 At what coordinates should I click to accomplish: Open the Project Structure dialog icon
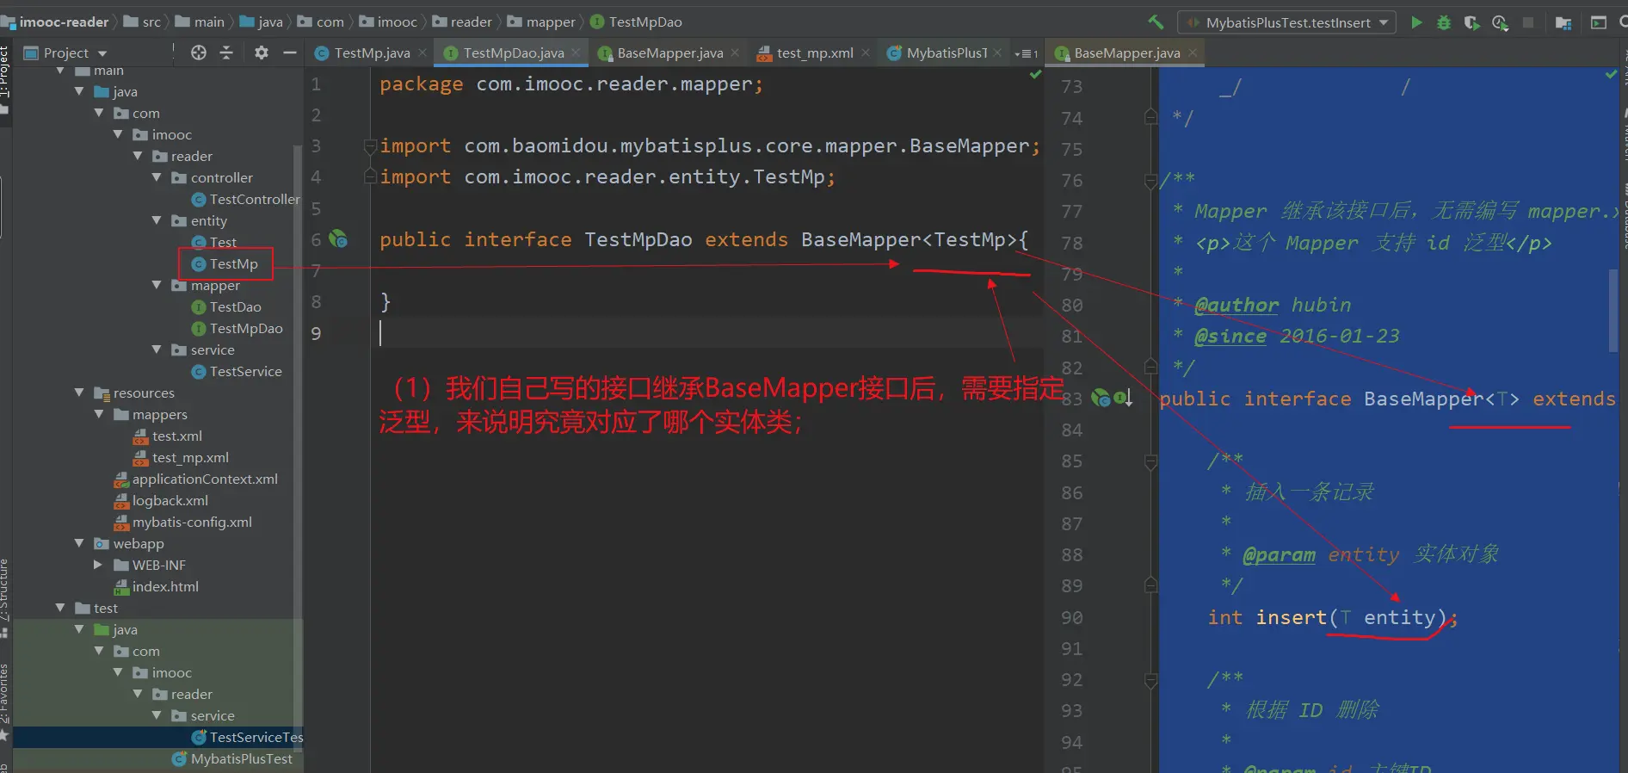coord(1563,22)
